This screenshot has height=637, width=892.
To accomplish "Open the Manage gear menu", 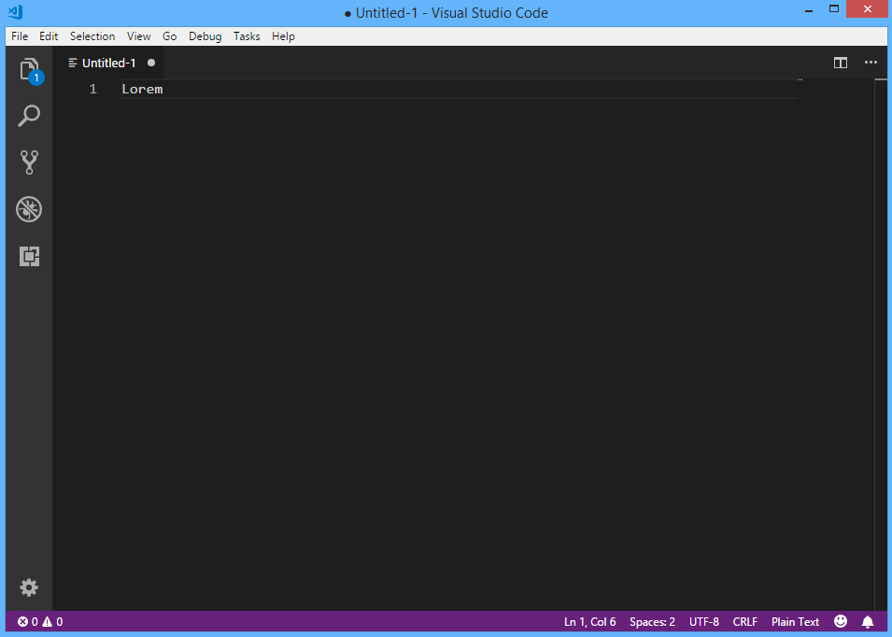I will point(29,587).
